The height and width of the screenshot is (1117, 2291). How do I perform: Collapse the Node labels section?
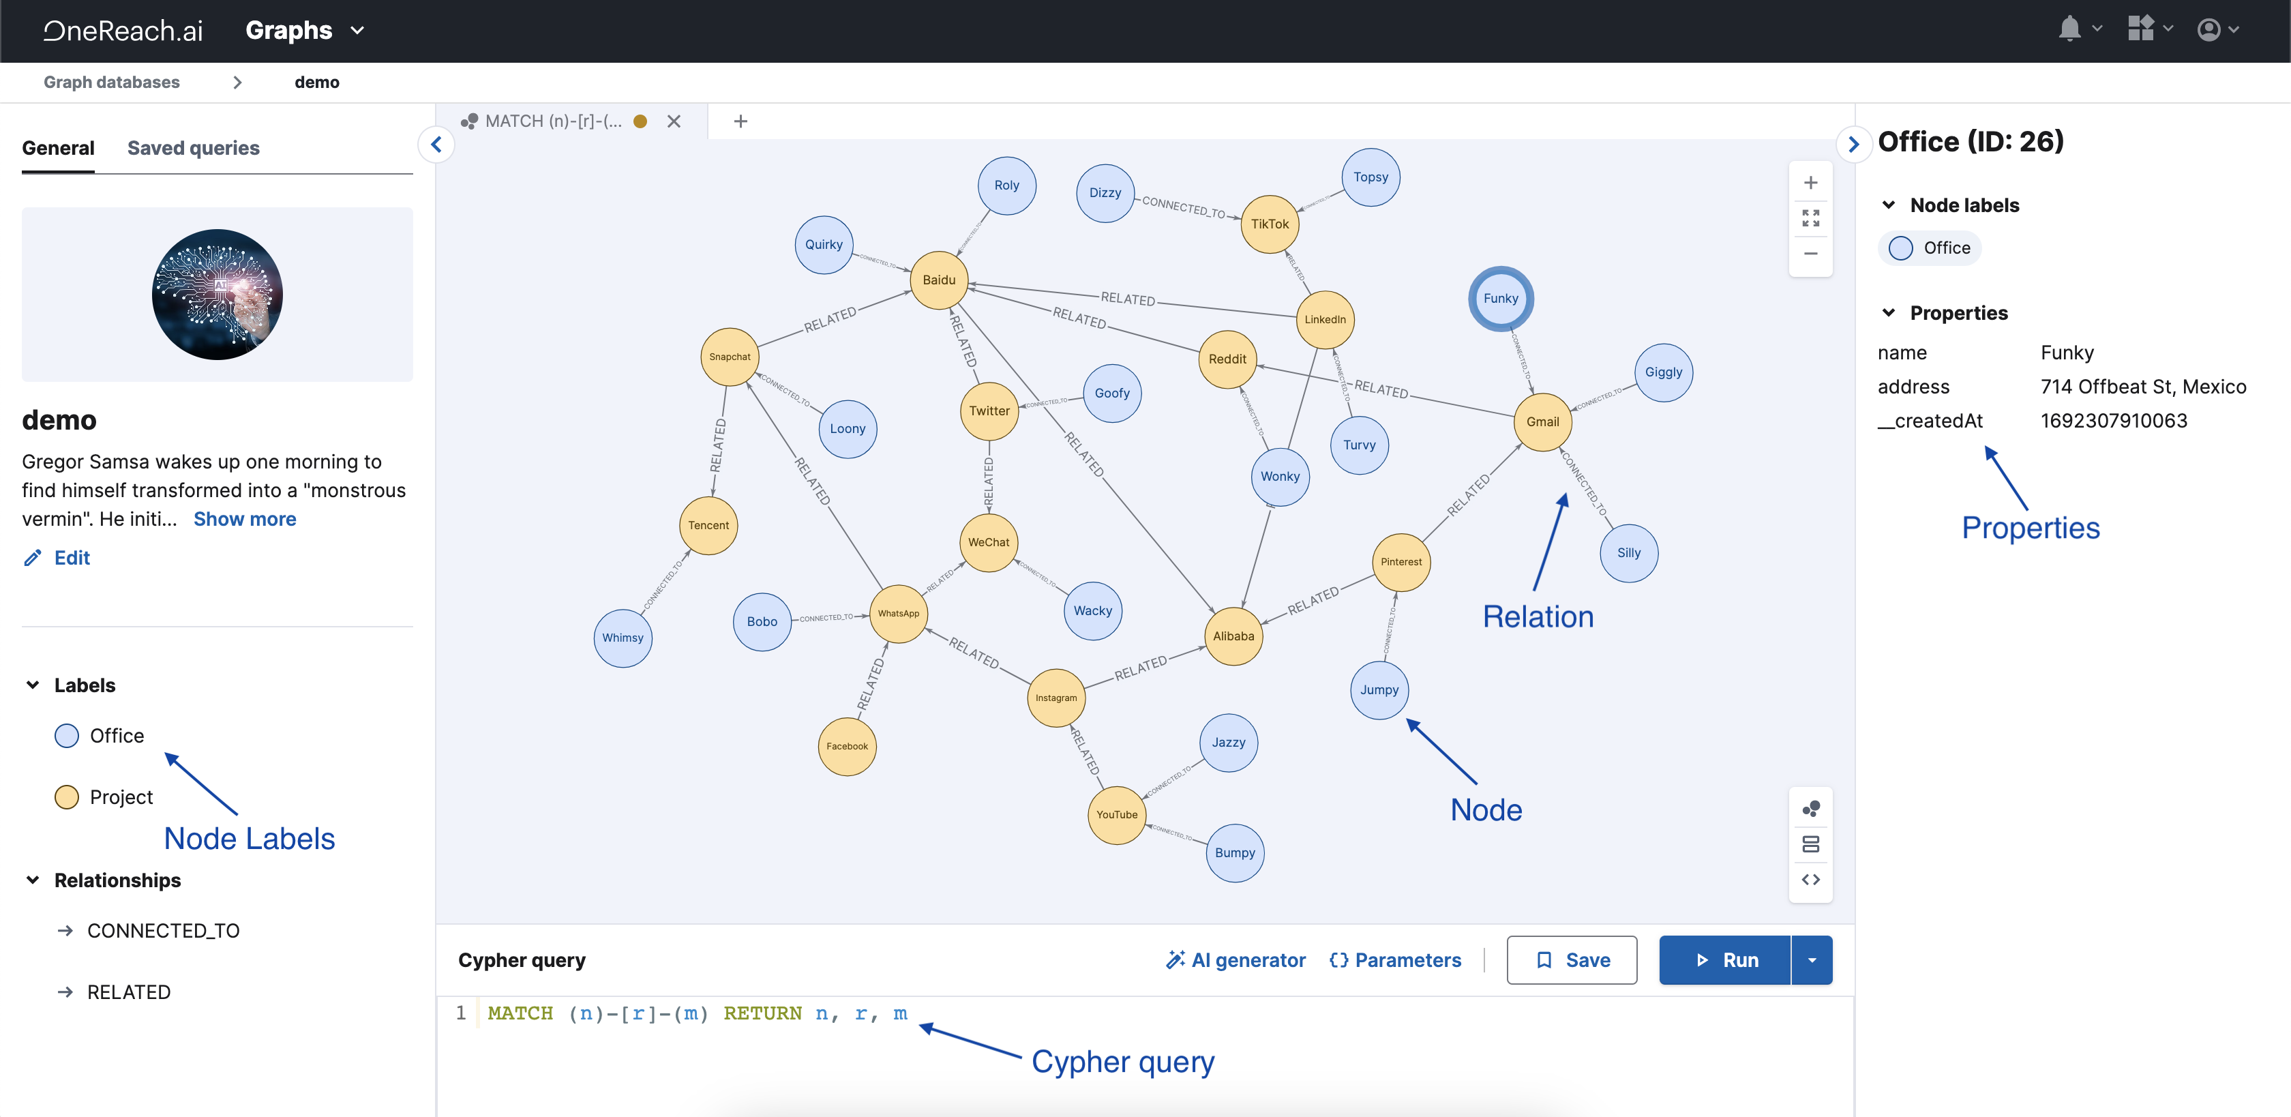(1889, 205)
